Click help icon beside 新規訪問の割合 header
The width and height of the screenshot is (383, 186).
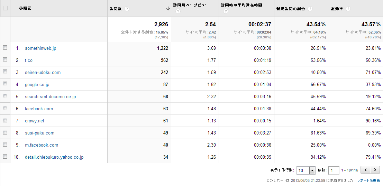(310, 9)
